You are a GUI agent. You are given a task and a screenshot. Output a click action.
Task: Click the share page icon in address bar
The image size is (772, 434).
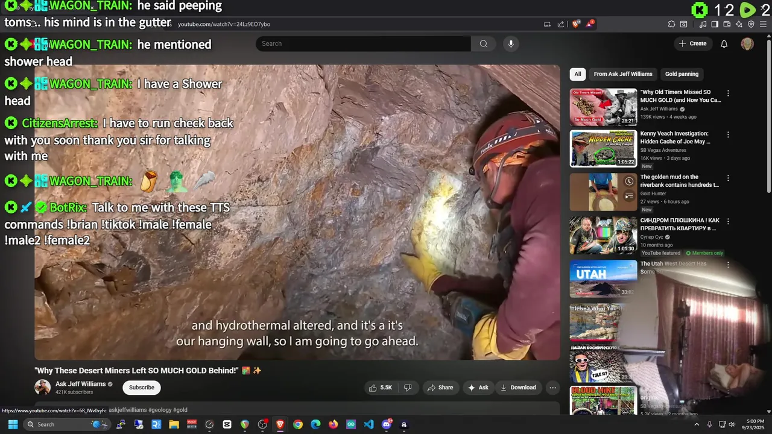(561, 24)
